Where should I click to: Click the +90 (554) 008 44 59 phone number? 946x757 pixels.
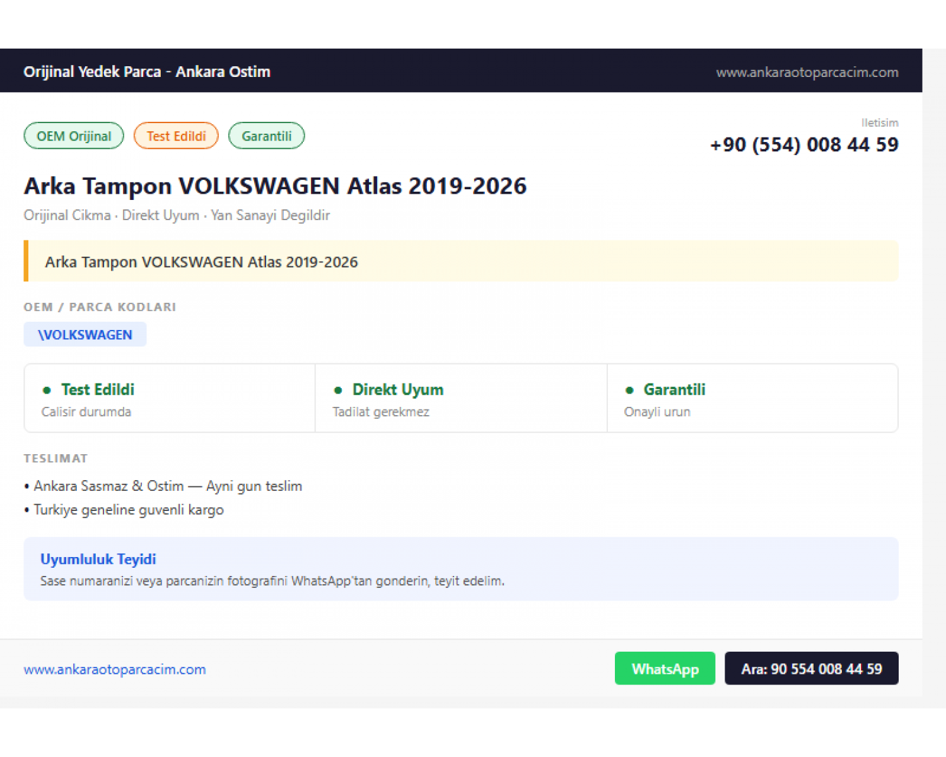pos(804,144)
